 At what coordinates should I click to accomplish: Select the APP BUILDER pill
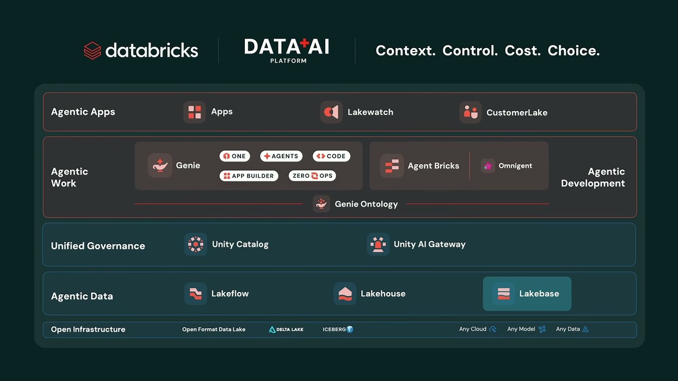coord(249,176)
